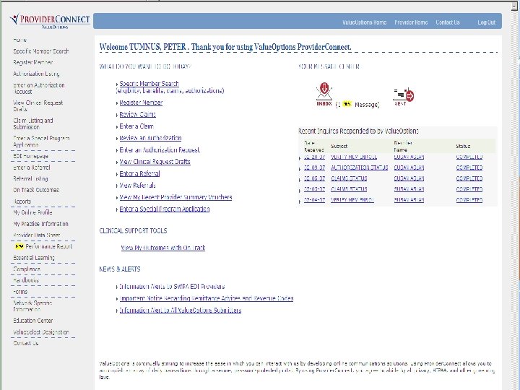Click the Register Member link in main content
520x390 pixels.
coord(141,103)
